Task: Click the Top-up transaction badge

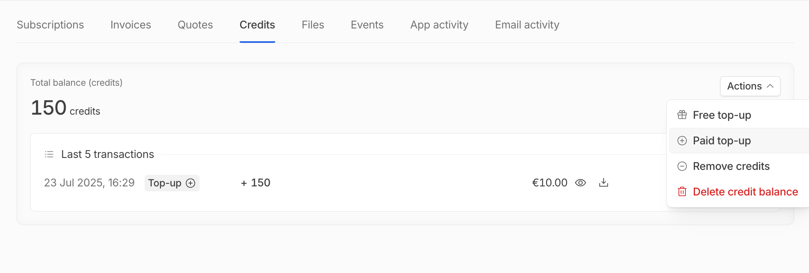Action: pyautogui.click(x=172, y=183)
